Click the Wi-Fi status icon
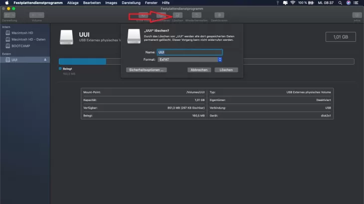Screen dimensions: 364x204 292,3
